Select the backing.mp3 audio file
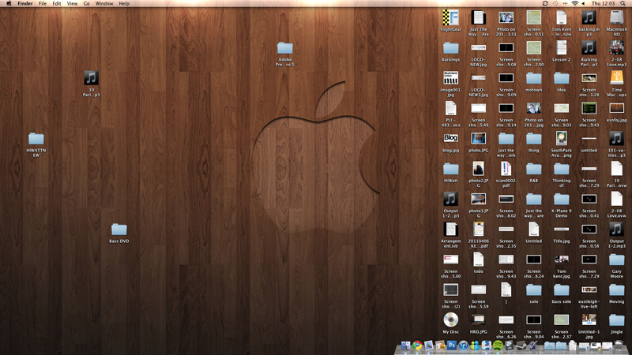 tap(589, 17)
